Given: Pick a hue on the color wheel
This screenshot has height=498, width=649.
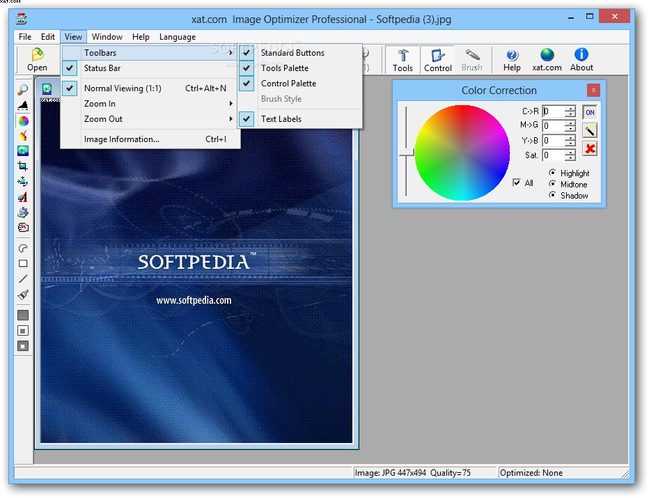Looking at the screenshot, I should coord(462,153).
